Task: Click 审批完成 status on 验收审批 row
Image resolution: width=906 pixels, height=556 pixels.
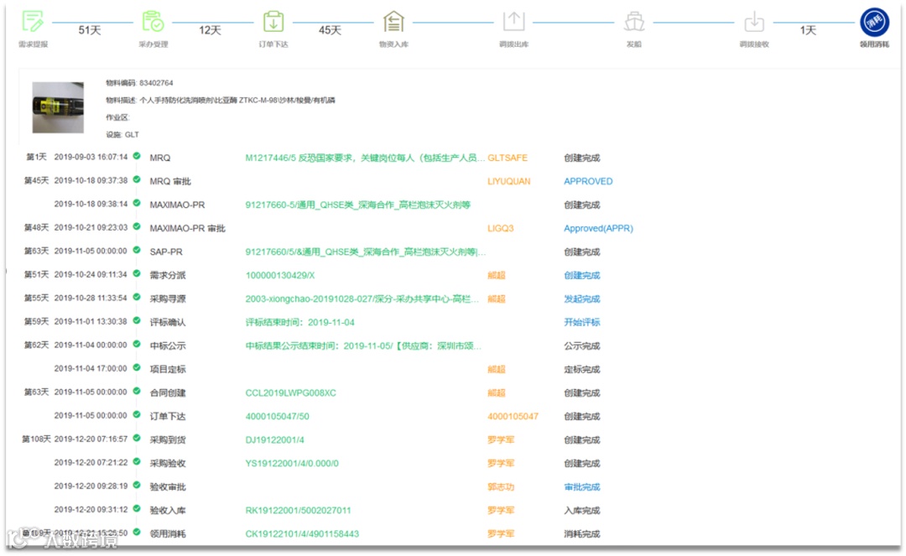Action: point(582,486)
